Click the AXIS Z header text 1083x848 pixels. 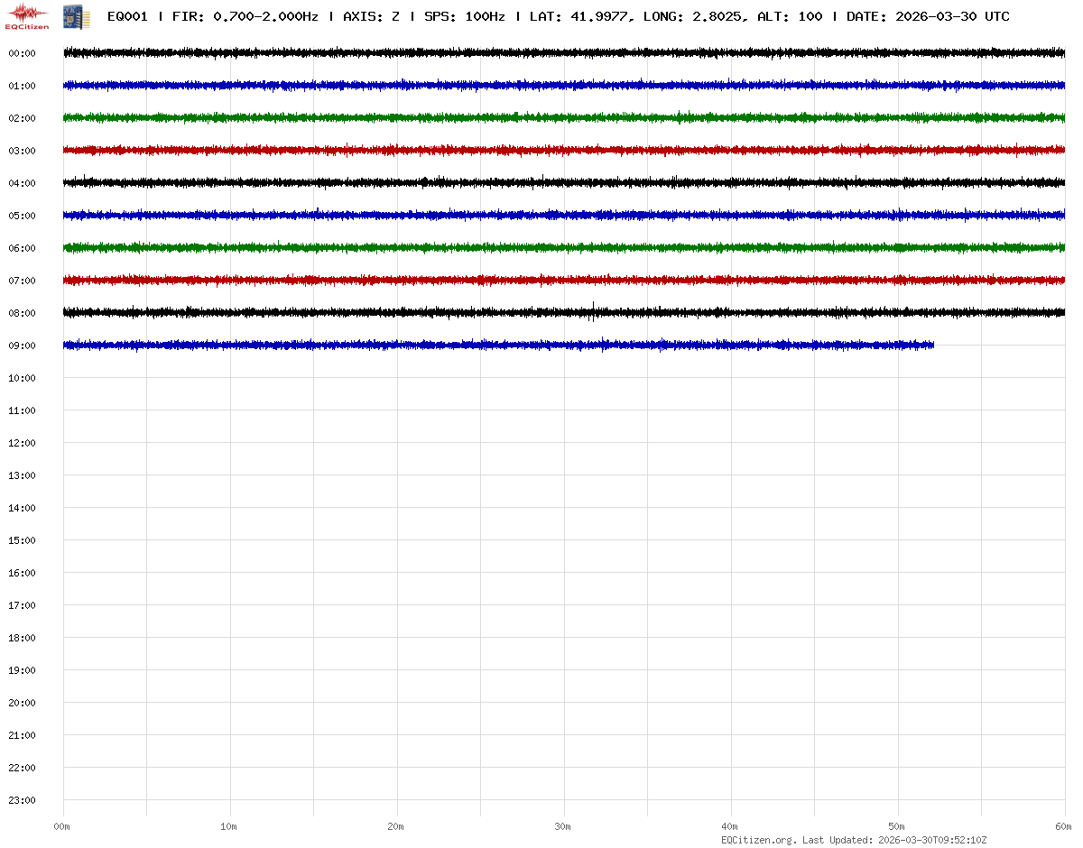tap(371, 17)
